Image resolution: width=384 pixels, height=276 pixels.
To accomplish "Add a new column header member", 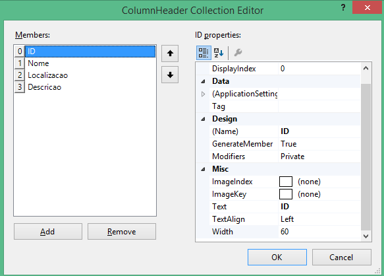I will 48,232.
